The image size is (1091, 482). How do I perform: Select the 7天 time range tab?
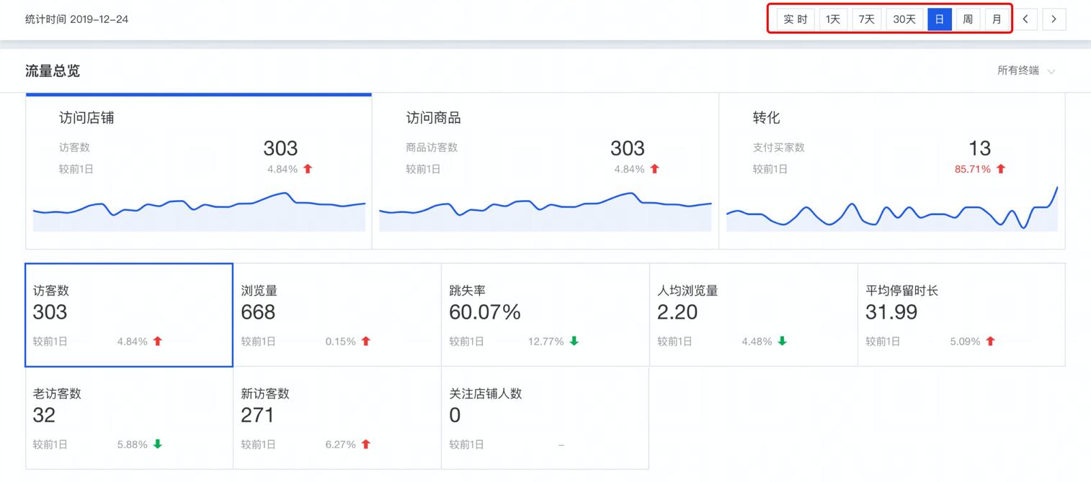pos(867,19)
